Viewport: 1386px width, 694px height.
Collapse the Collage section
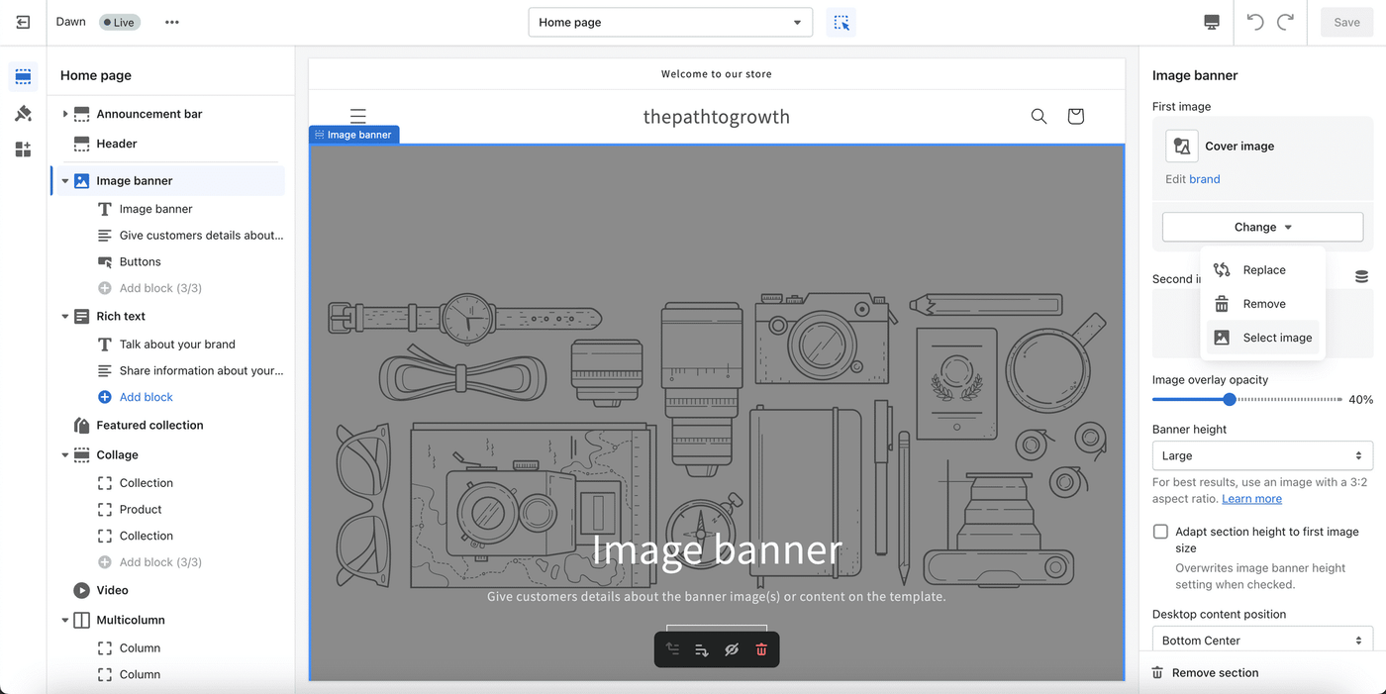[65, 455]
